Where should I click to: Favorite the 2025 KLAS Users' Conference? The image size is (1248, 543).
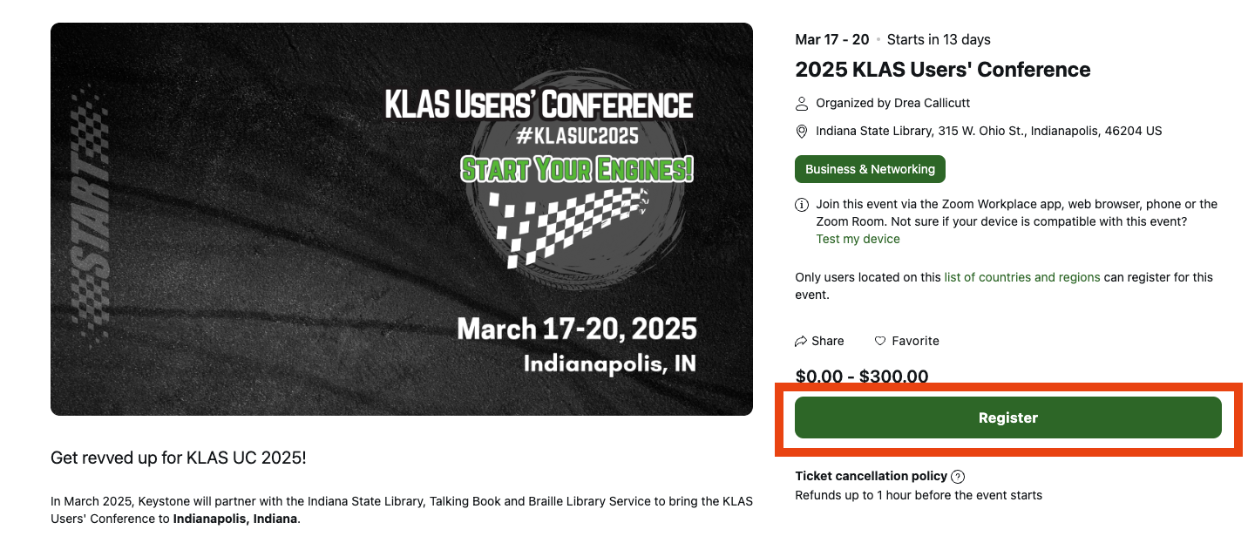pyautogui.click(x=906, y=341)
